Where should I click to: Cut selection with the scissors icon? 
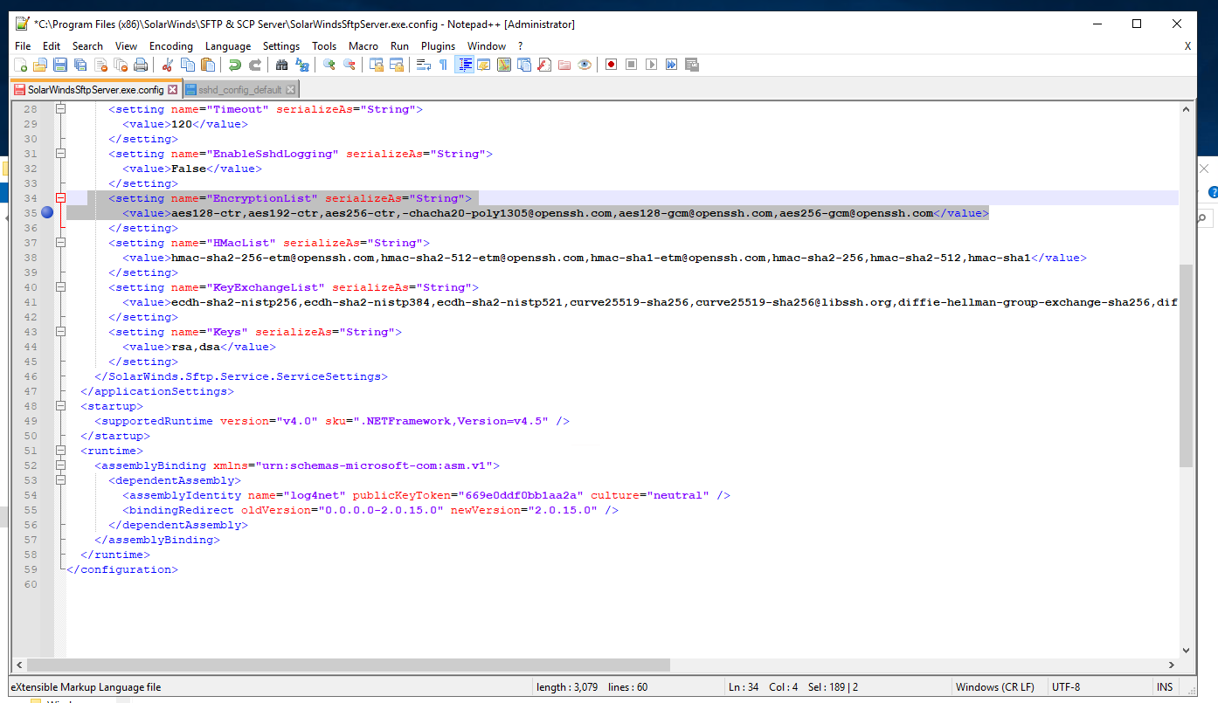(x=167, y=65)
